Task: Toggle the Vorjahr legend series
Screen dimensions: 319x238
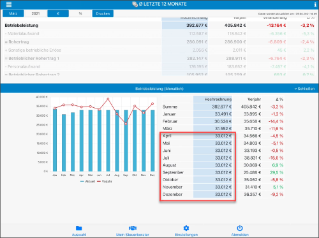Action: click(104, 181)
